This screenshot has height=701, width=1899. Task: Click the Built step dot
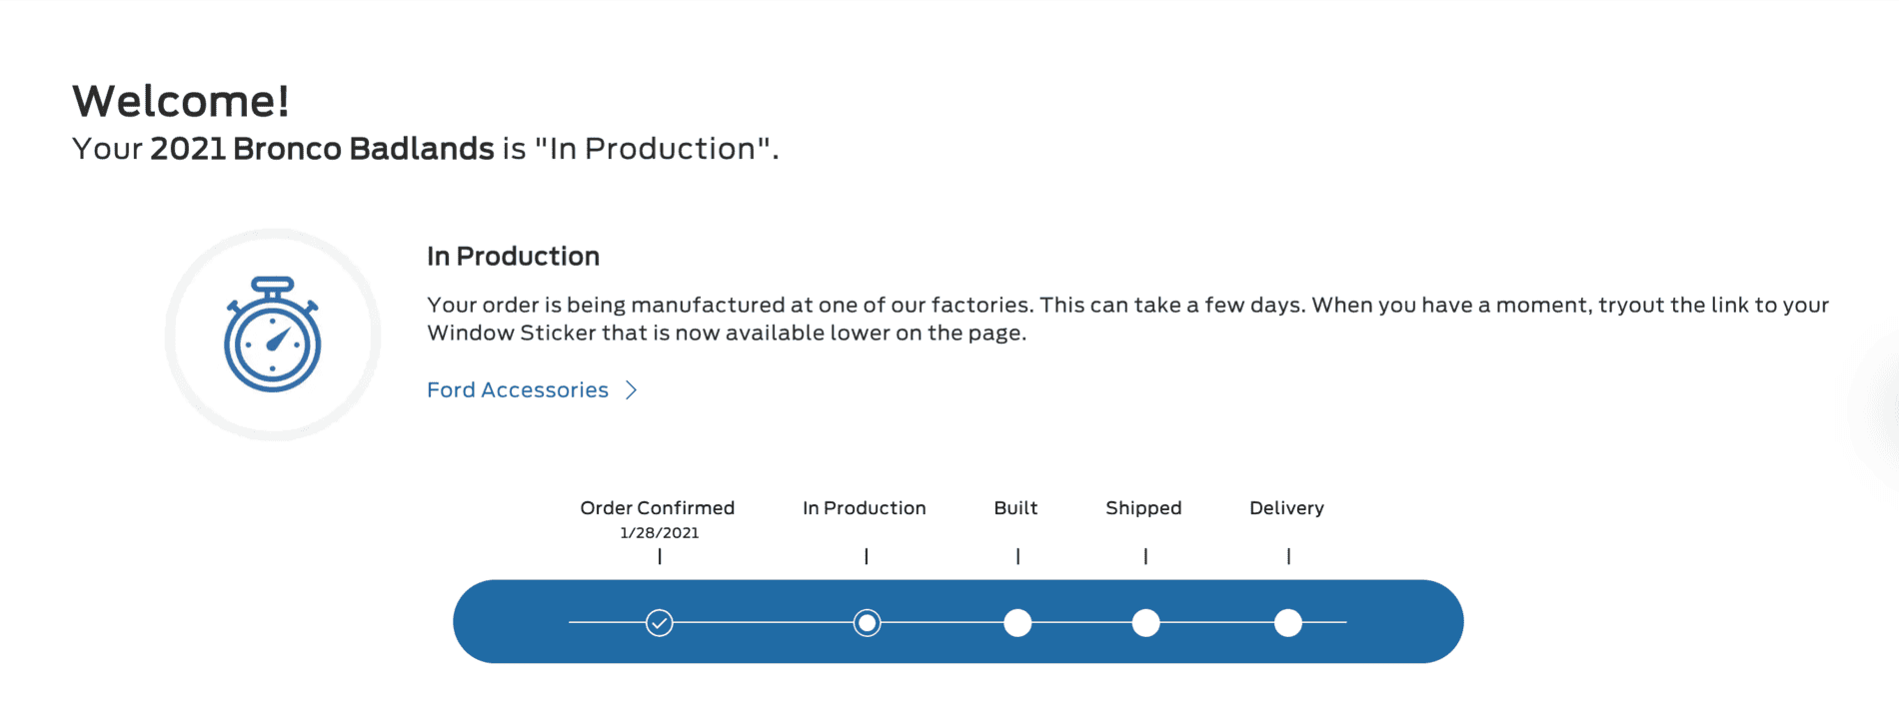point(1017,623)
